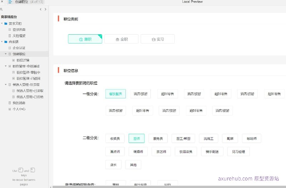Collapse the 职位管理-审核通过 arrow
This screenshot has height=188, width=286.
[6, 66]
